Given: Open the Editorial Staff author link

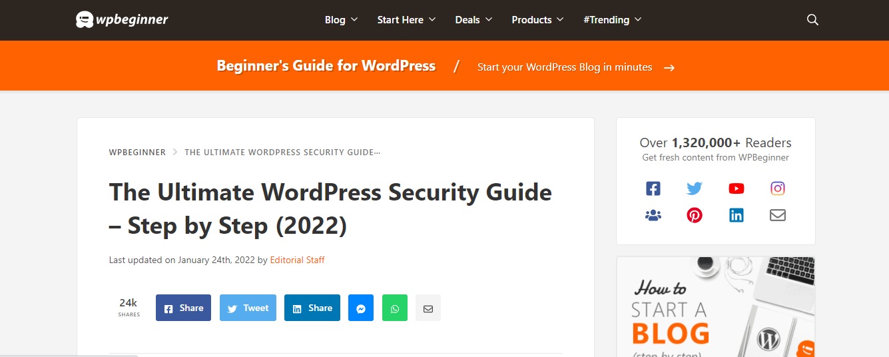Looking at the screenshot, I should (297, 260).
